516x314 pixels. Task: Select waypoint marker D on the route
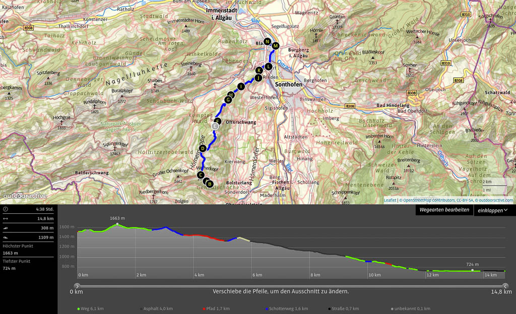[203, 148]
